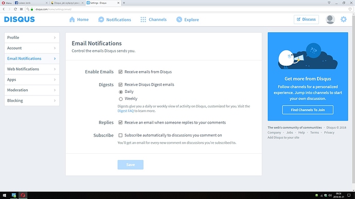Viewport: 355px width, 199px height.
Task: Click the Find Channels To Join button
Action: [x=308, y=110]
